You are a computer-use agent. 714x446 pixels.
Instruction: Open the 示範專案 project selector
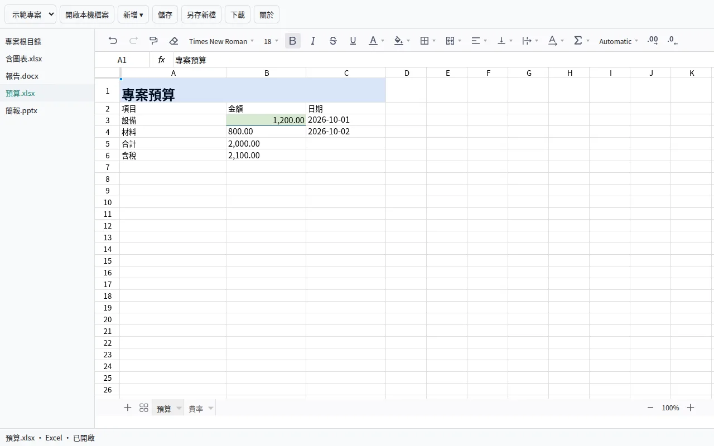point(31,14)
